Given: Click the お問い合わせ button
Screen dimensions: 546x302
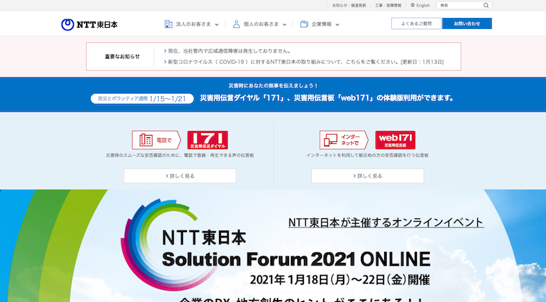Looking at the screenshot, I should [467, 24].
